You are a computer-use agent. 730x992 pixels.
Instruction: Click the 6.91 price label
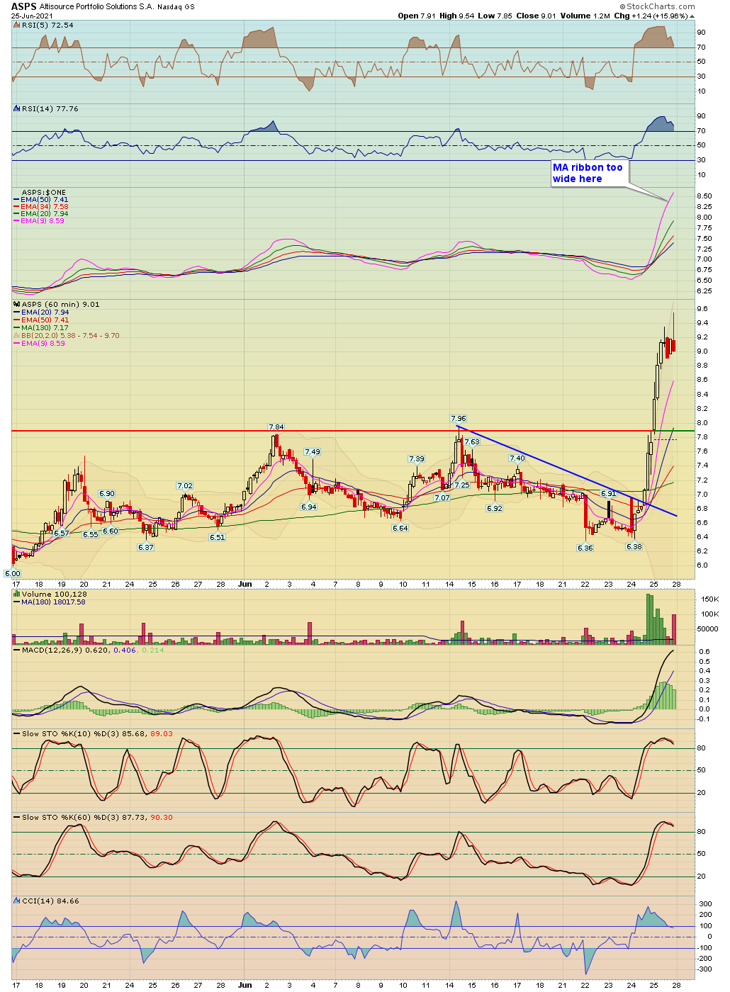pos(609,493)
